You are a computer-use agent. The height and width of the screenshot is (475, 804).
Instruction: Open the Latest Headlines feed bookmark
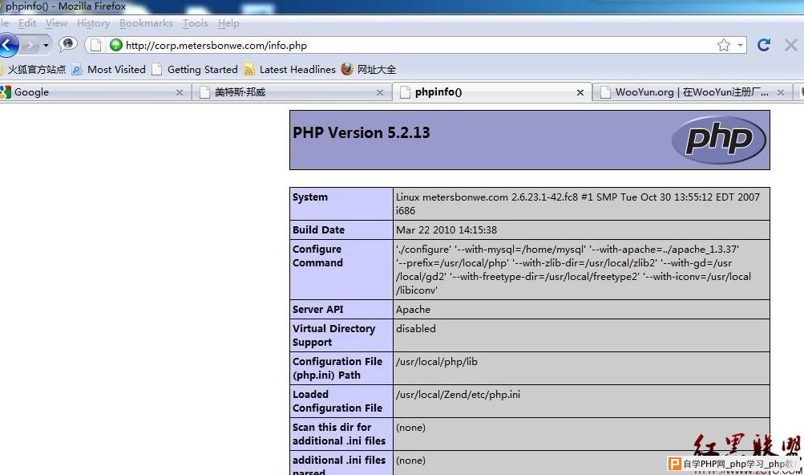pyautogui.click(x=297, y=69)
